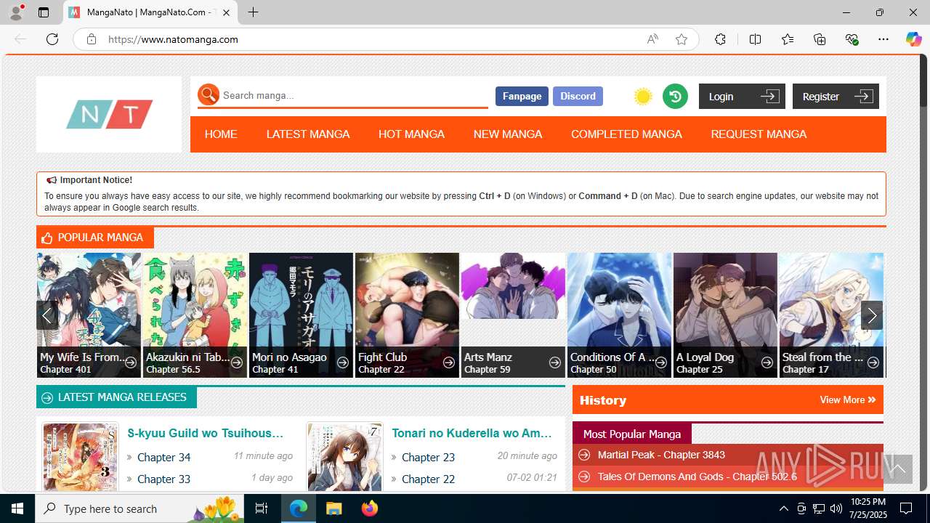Open a new browser tab
930x523 pixels.
pyautogui.click(x=253, y=12)
